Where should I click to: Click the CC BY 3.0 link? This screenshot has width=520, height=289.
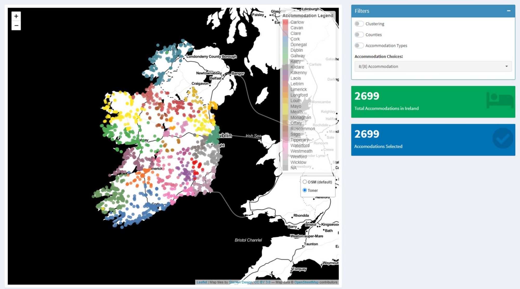click(x=262, y=282)
